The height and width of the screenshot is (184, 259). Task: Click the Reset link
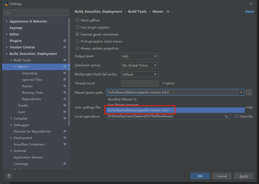(250, 12)
